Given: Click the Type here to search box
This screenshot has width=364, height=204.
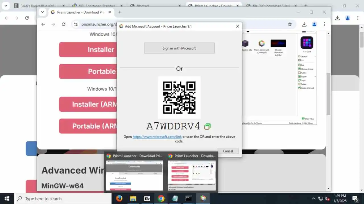Looking at the screenshot, I should click(63, 198).
